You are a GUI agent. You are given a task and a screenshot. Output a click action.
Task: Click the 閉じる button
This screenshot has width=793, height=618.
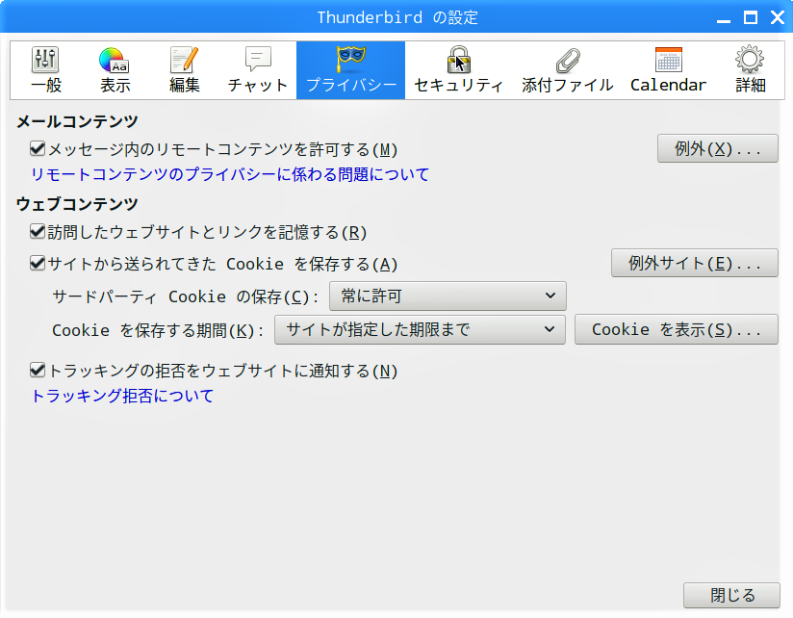pos(731,595)
